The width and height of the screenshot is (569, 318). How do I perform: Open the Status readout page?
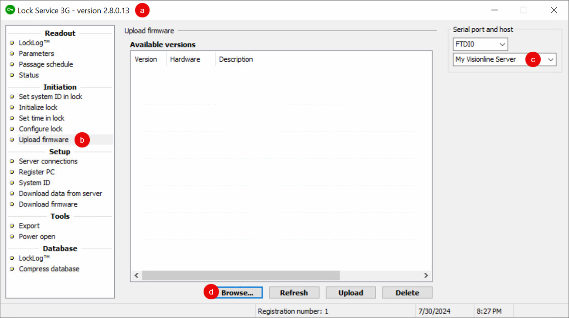(x=29, y=75)
